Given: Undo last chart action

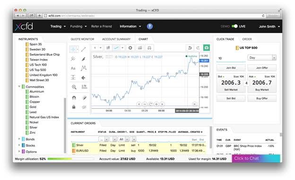Looking at the screenshot, I should (190, 48).
